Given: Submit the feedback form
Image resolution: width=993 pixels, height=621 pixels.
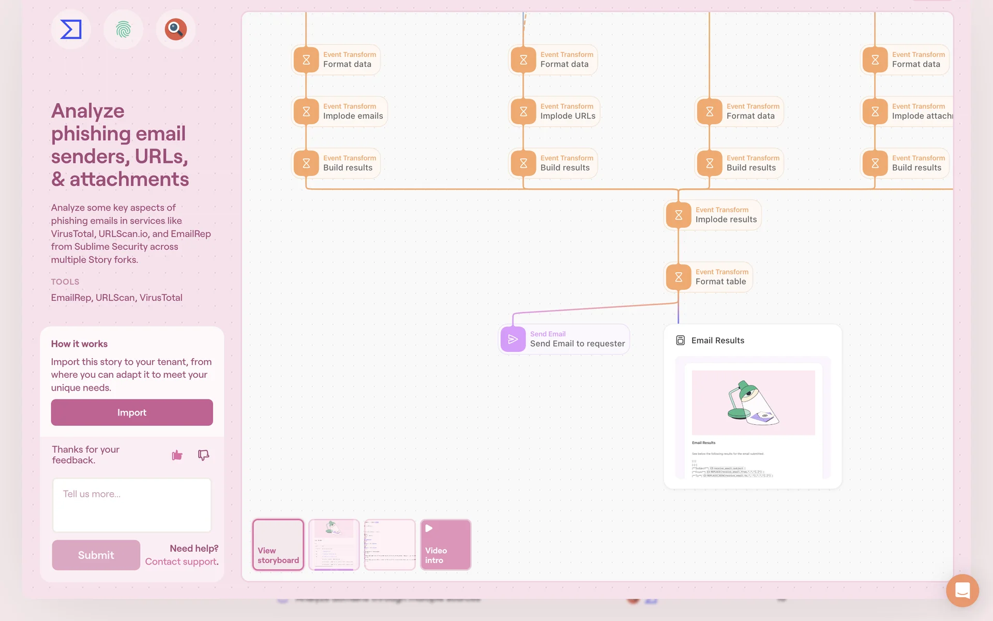Looking at the screenshot, I should tap(96, 555).
